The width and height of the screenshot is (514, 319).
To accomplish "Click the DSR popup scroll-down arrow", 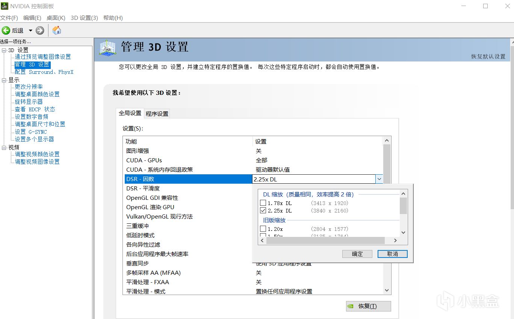I will 403,232.
